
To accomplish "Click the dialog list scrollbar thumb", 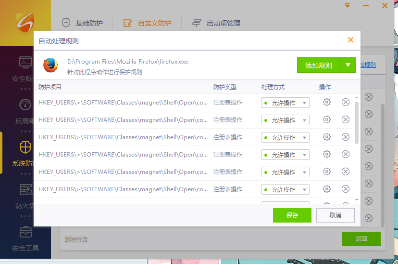I will pyautogui.click(x=356, y=123).
